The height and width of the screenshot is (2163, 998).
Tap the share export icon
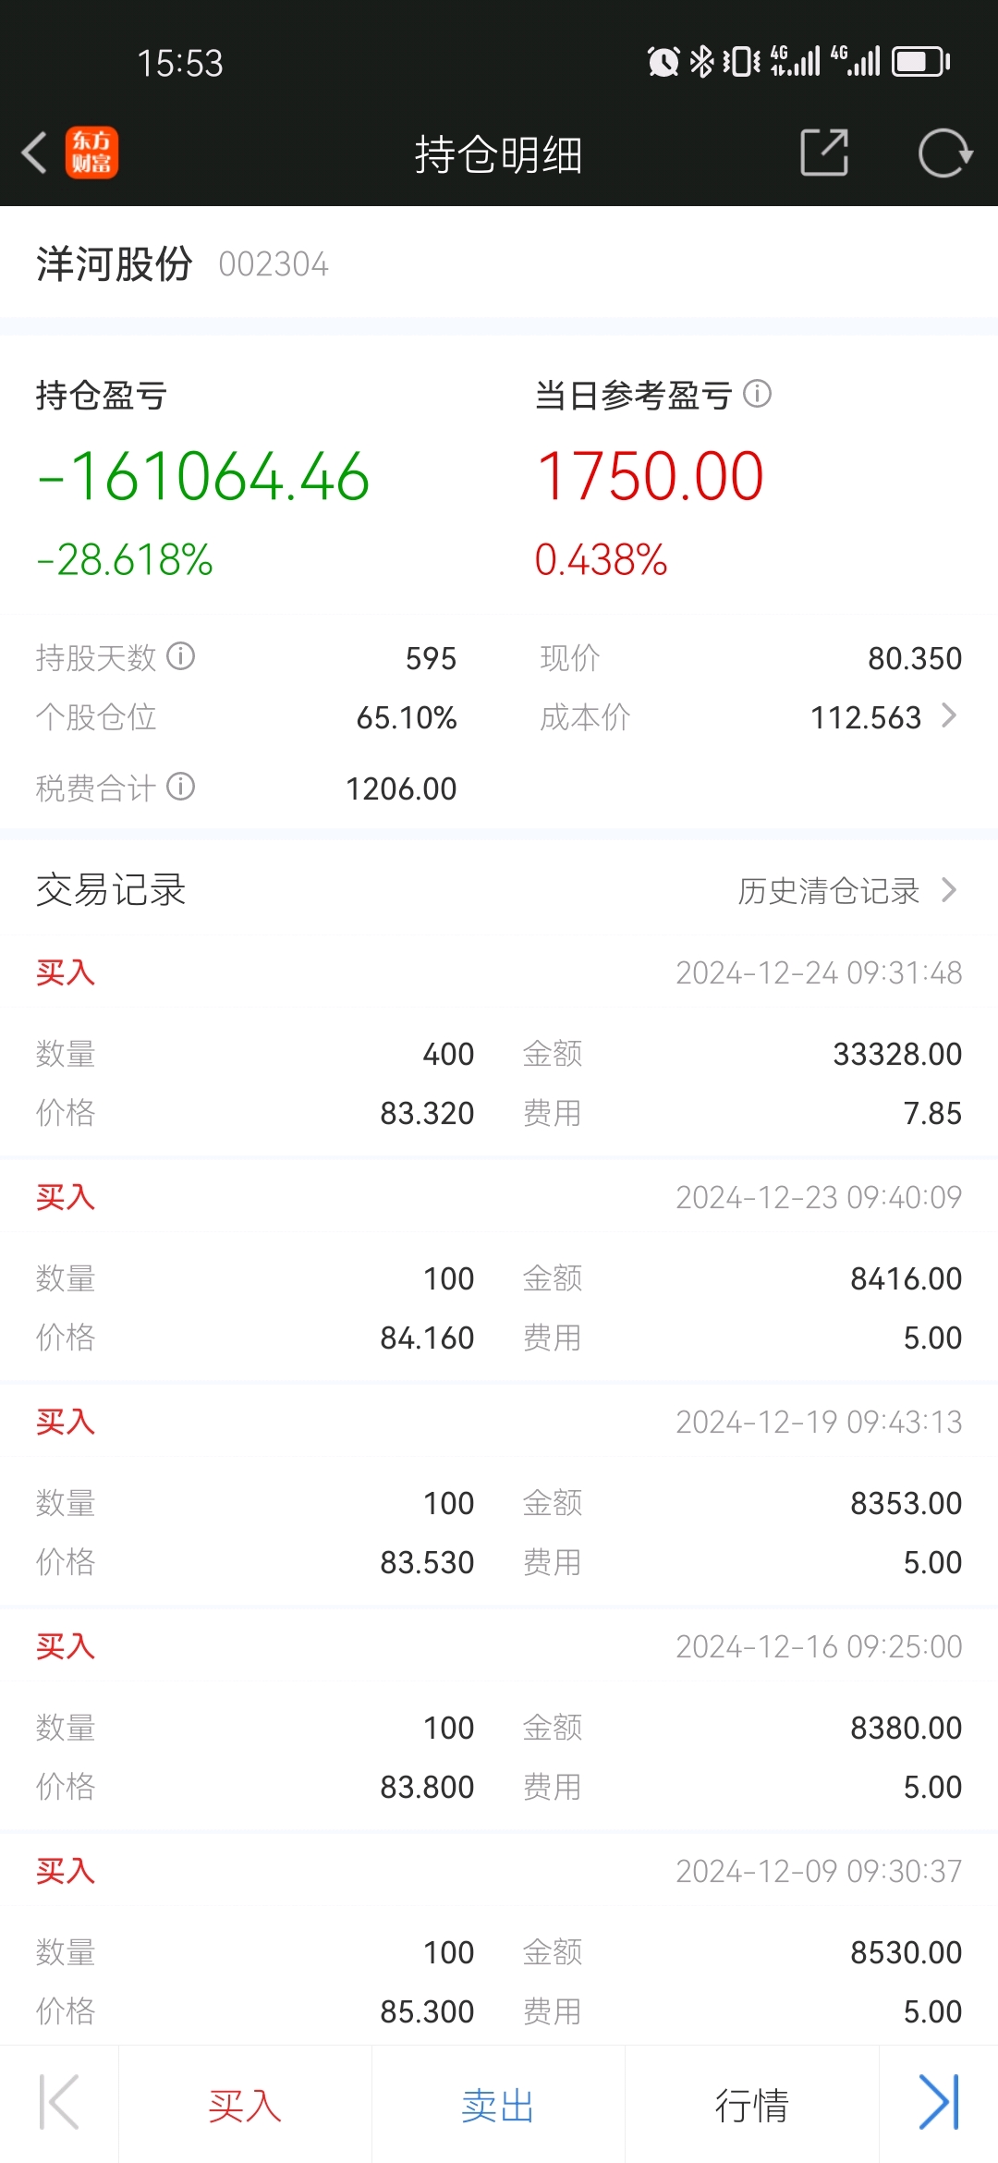(x=823, y=153)
